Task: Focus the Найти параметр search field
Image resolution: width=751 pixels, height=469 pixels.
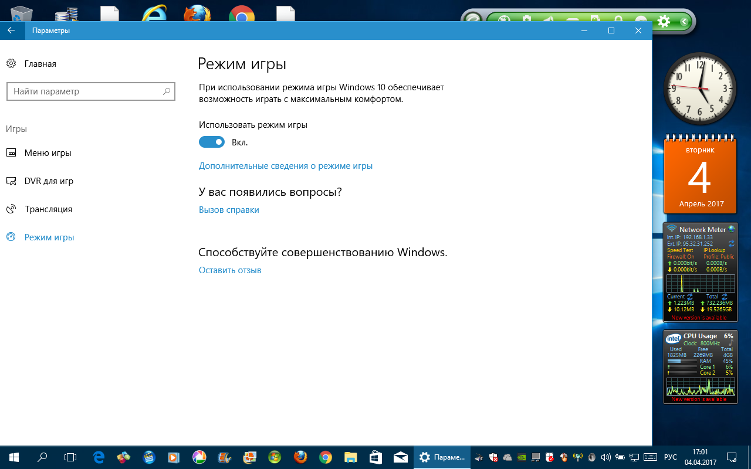Action: (x=90, y=91)
